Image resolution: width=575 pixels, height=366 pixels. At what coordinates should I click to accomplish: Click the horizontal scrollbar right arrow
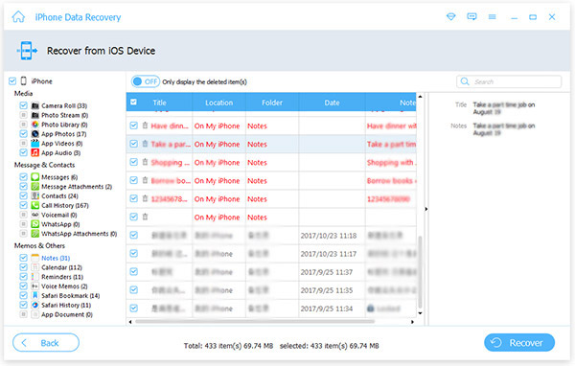pyautogui.click(x=412, y=322)
